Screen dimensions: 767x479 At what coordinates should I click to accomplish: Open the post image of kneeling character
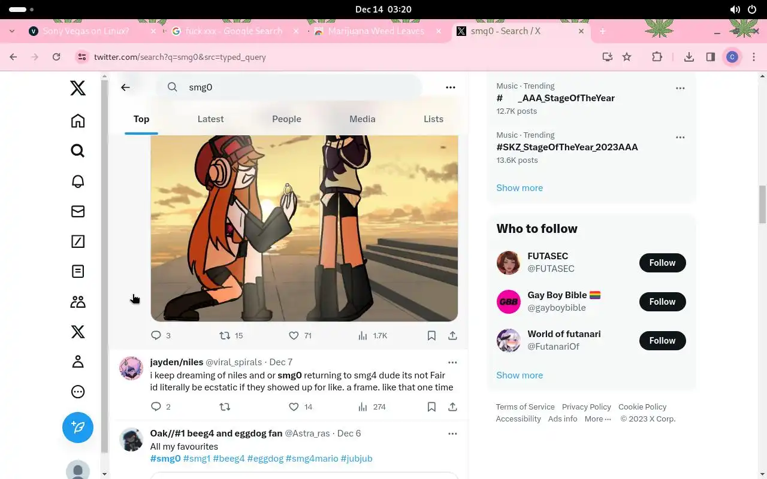coord(304,228)
